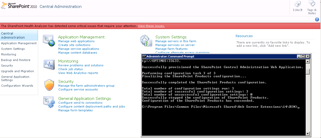Image resolution: width=321 pixels, height=138 pixels.
Task: Click the command prompt input line
Action: coord(221,107)
